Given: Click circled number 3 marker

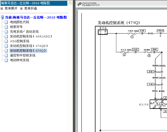Looking at the screenshot, I should [x=149, y=56].
